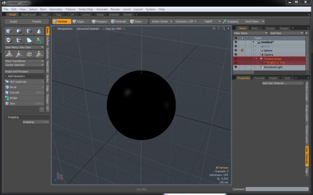Click the Bridge tool icon

7,98
